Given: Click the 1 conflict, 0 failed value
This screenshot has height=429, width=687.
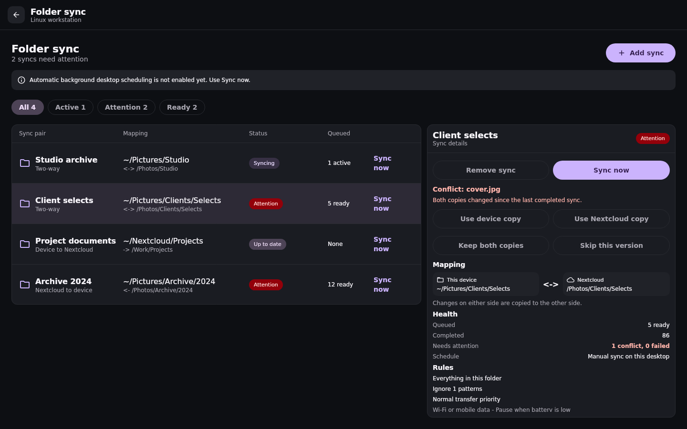Looking at the screenshot, I should pyautogui.click(x=641, y=346).
